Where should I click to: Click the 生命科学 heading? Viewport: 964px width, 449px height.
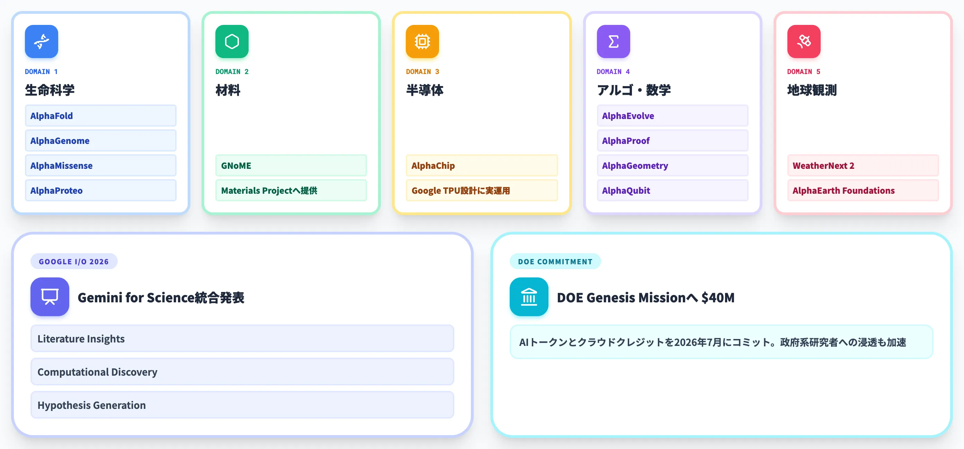[50, 90]
